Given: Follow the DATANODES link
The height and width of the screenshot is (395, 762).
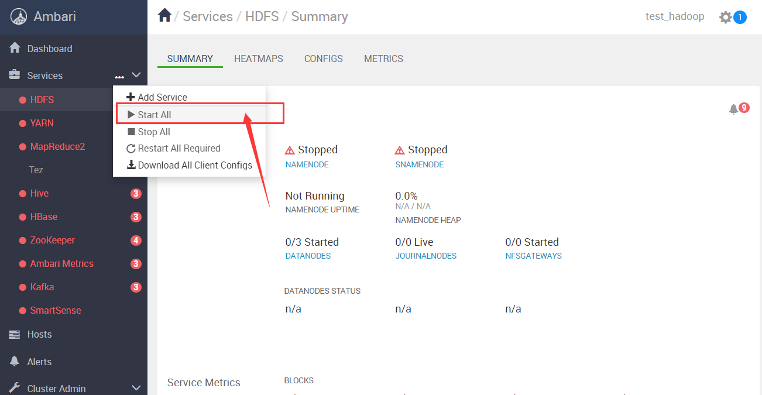Looking at the screenshot, I should pyautogui.click(x=308, y=256).
